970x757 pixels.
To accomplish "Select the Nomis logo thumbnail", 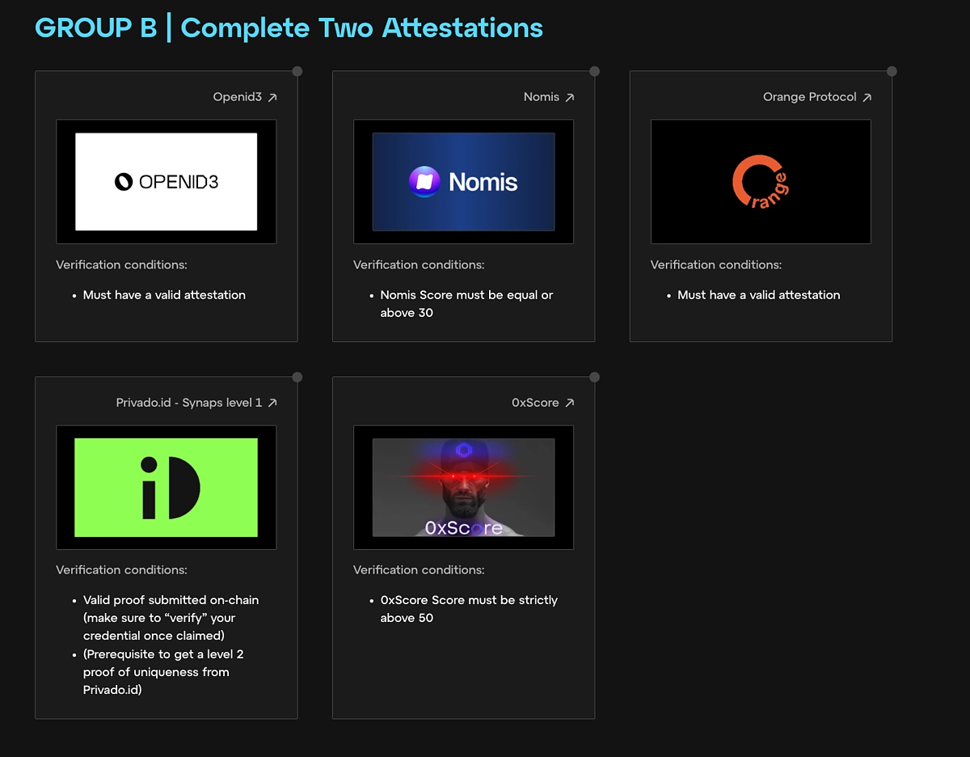I will (464, 182).
